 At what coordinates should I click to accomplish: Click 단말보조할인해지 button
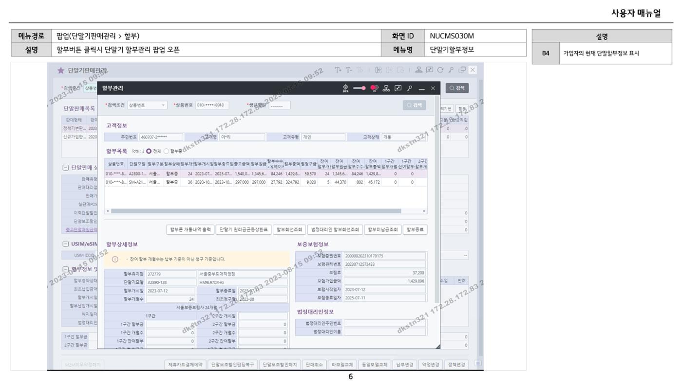point(279,364)
